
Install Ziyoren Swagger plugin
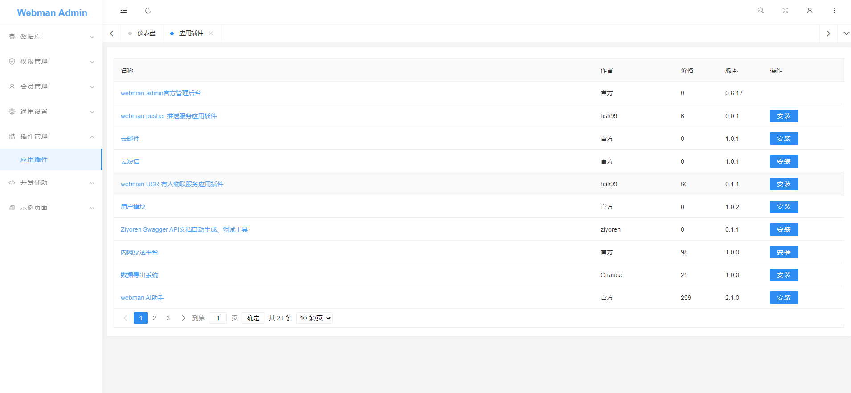[x=784, y=229]
